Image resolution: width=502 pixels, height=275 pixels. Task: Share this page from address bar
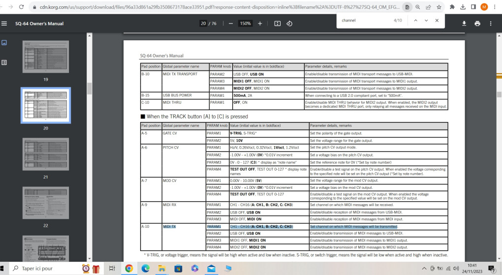pyautogui.click(x=428, y=7)
